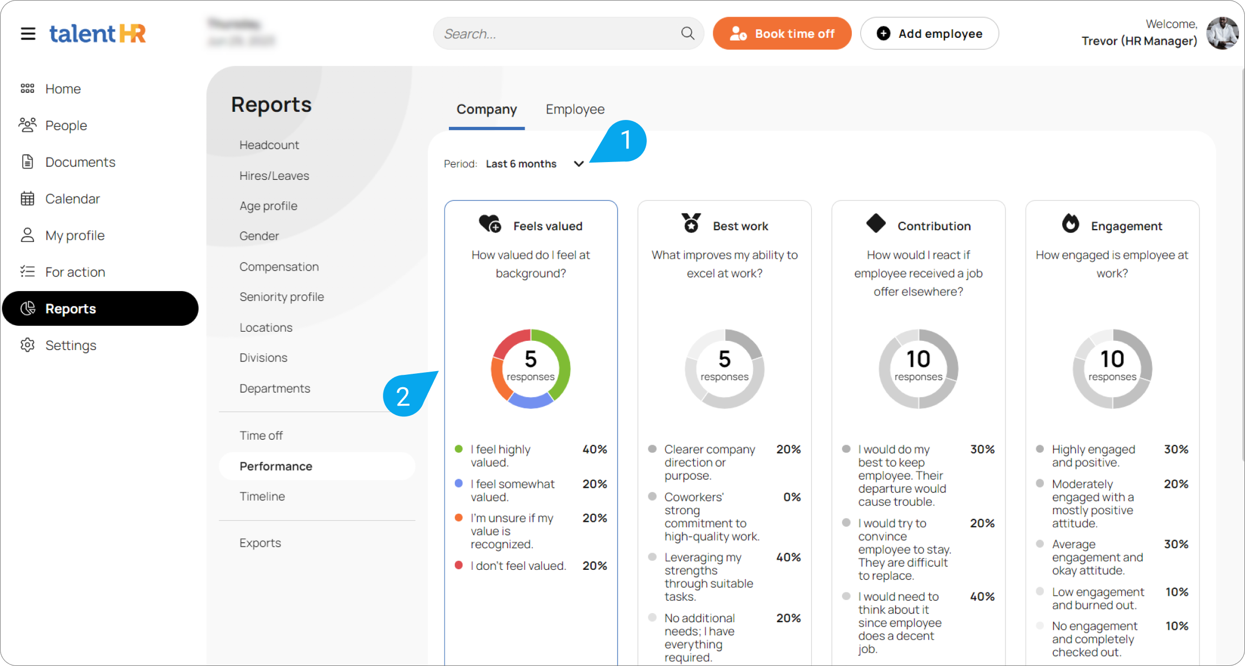Screen dimensions: 1245x666
Task: Open the Exports section
Action: 260,543
